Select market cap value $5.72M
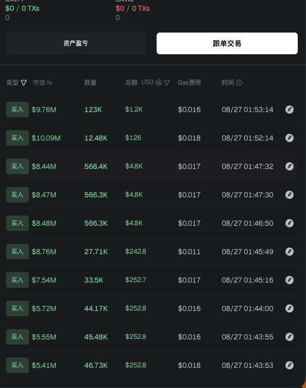306x388 pixels. 44,308
